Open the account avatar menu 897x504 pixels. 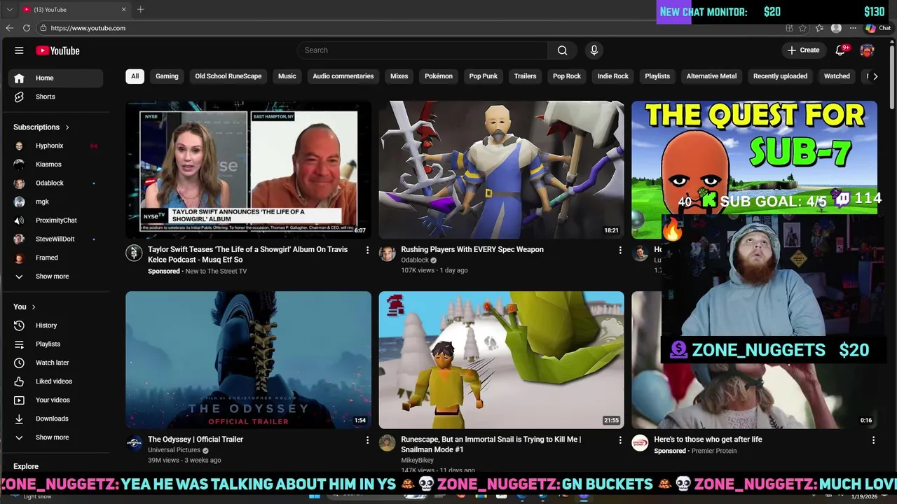point(867,50)
